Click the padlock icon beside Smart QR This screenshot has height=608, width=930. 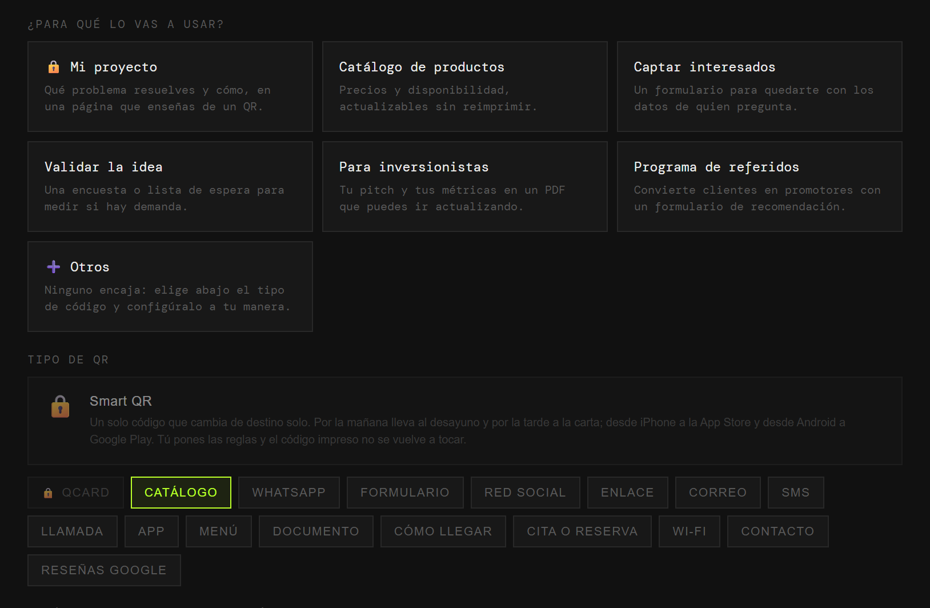point(61,407)
